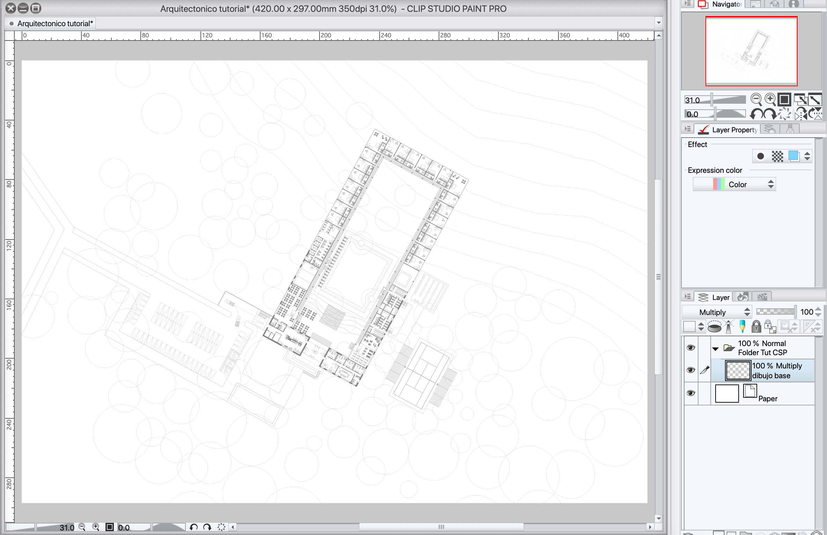Click dibujo base layer thumbnail

(x=738, y=371)
